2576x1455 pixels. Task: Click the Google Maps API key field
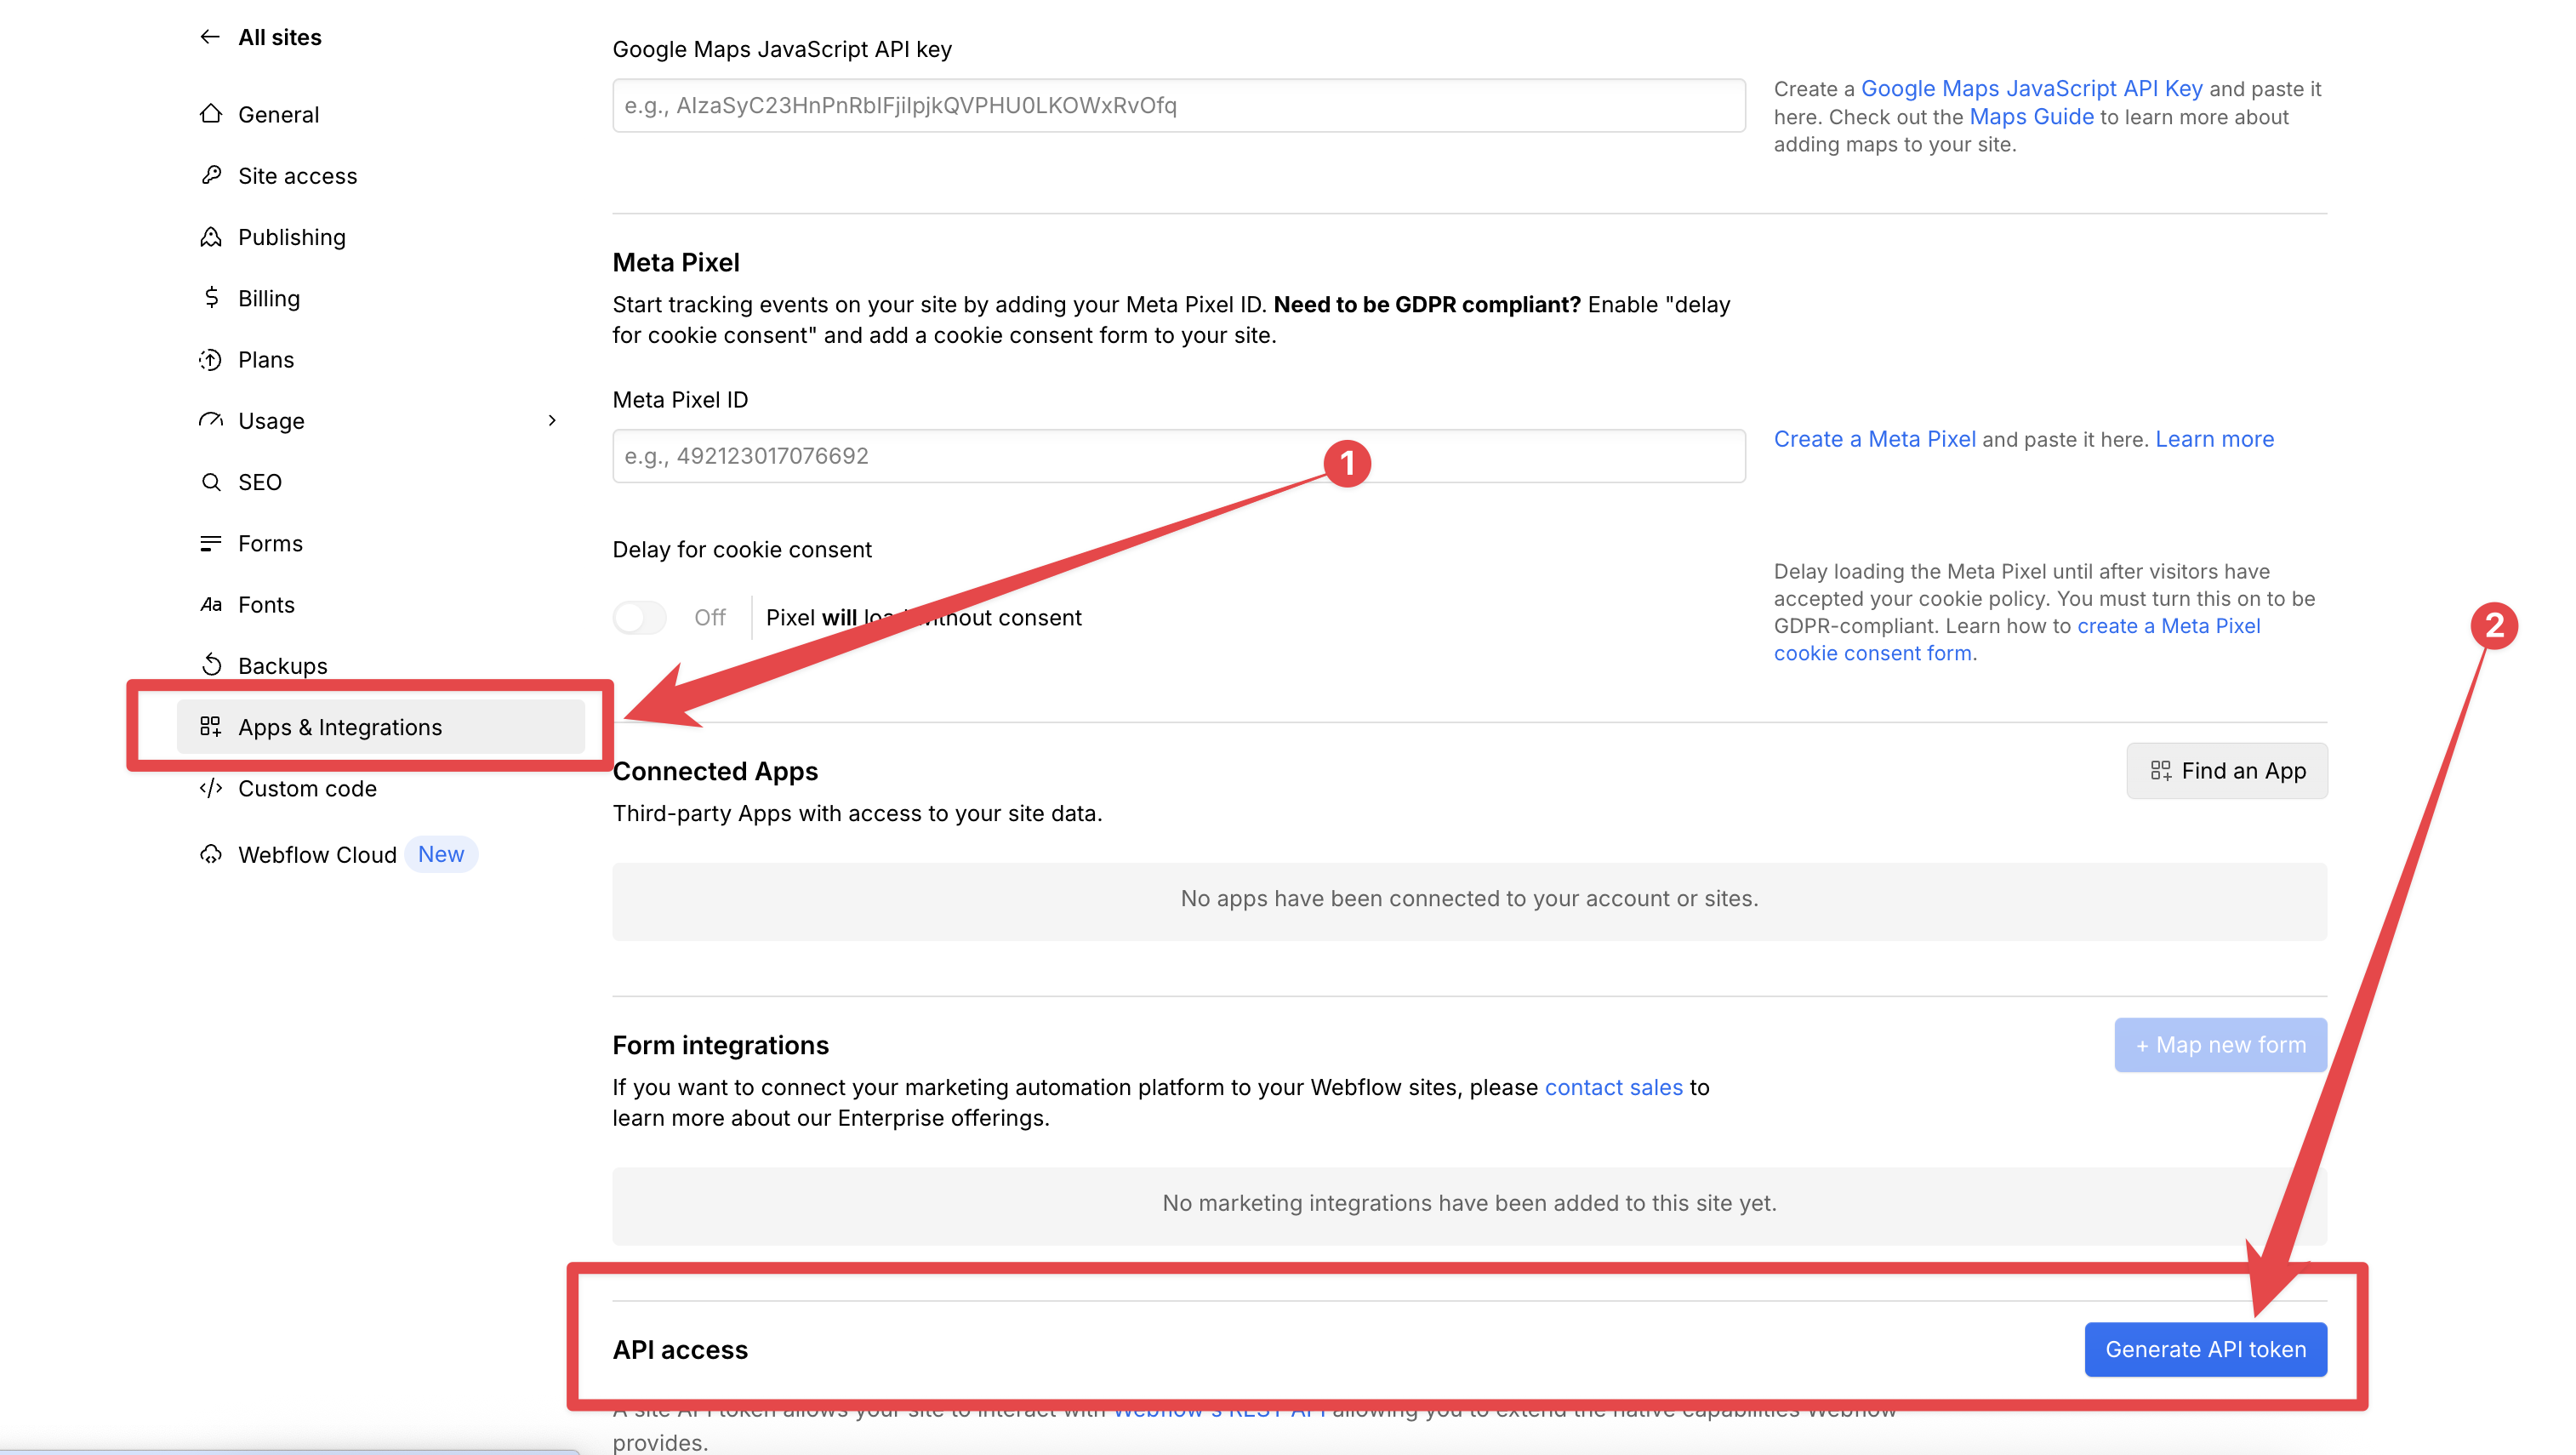click(1178, 105)
